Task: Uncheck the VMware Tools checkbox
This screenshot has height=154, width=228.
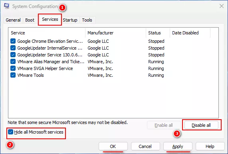Action: coord(13,75)
